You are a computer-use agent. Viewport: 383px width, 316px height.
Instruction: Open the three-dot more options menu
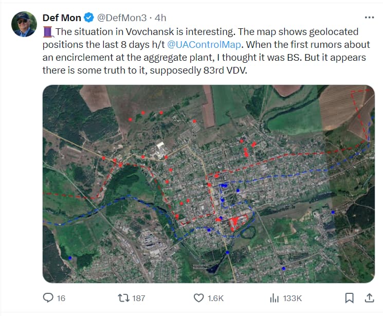tap(369, 17)
